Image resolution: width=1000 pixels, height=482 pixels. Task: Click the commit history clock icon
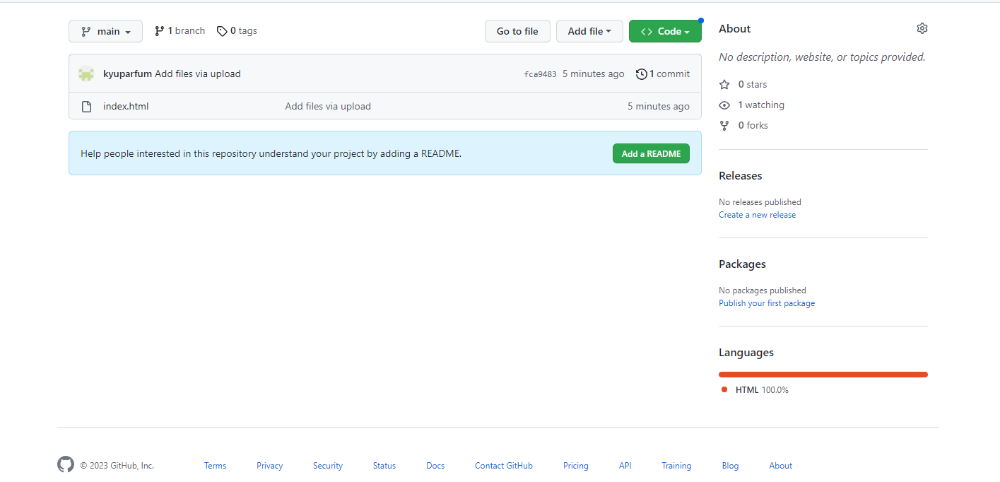pyautogui.click(x=641, y=74)
